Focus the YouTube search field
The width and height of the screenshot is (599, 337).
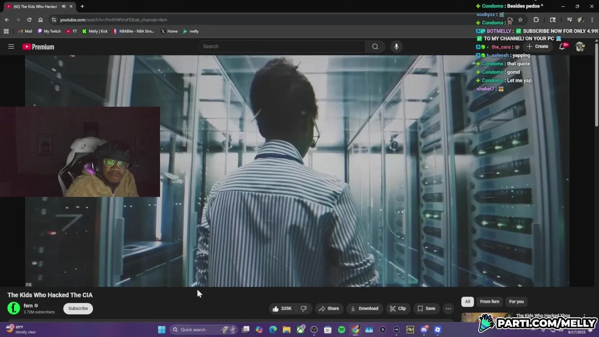tap(282, 46)
